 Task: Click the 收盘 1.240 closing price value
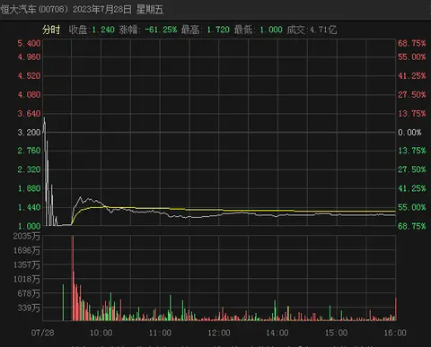[x=103, y=30]
